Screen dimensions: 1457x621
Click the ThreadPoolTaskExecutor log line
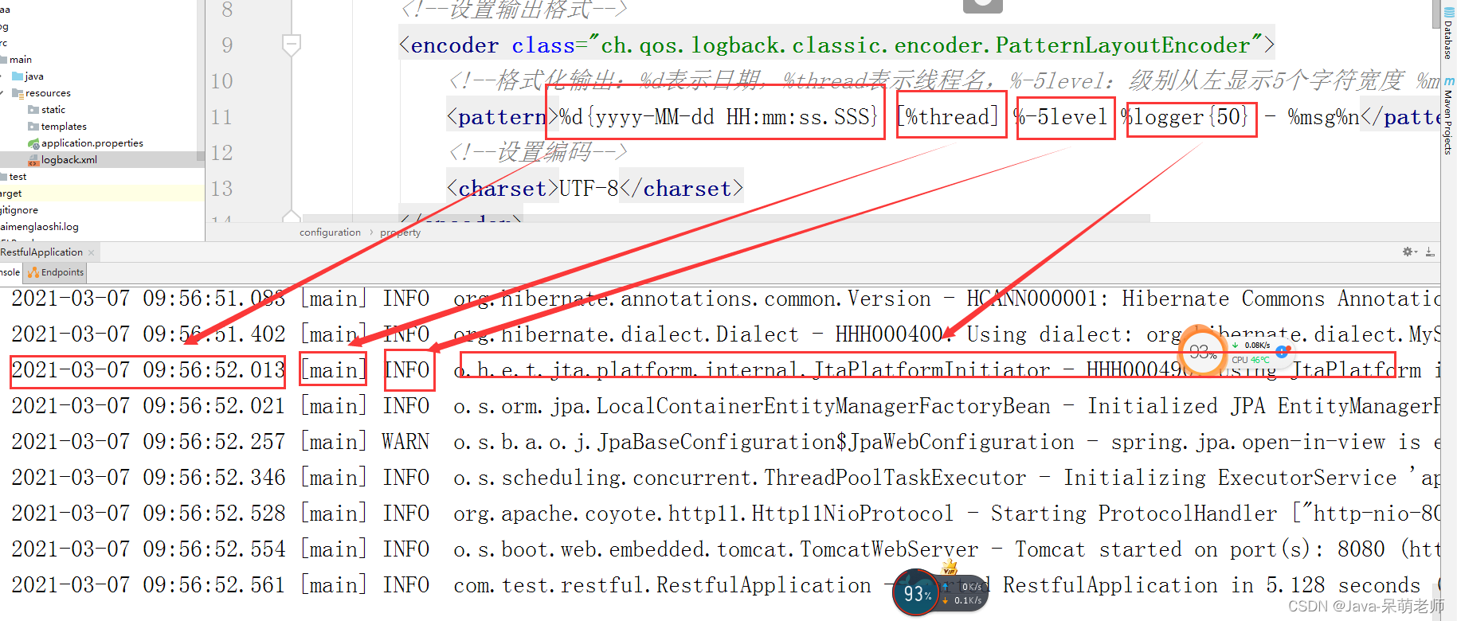(x=725, y=478)
